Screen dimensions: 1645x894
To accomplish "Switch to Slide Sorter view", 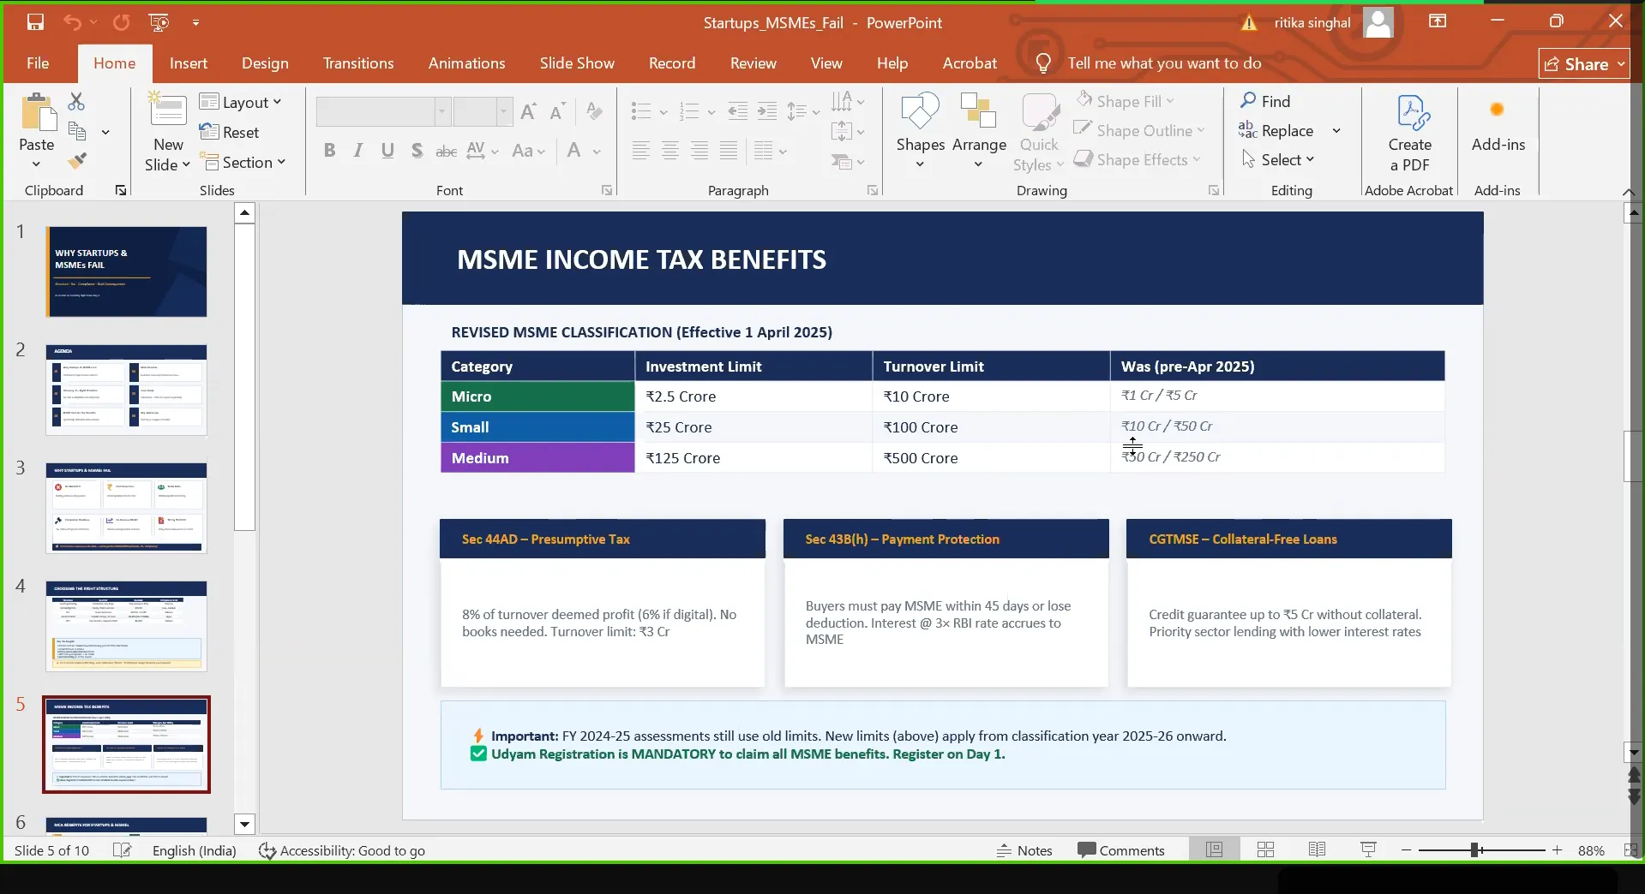I will 1265,850.
